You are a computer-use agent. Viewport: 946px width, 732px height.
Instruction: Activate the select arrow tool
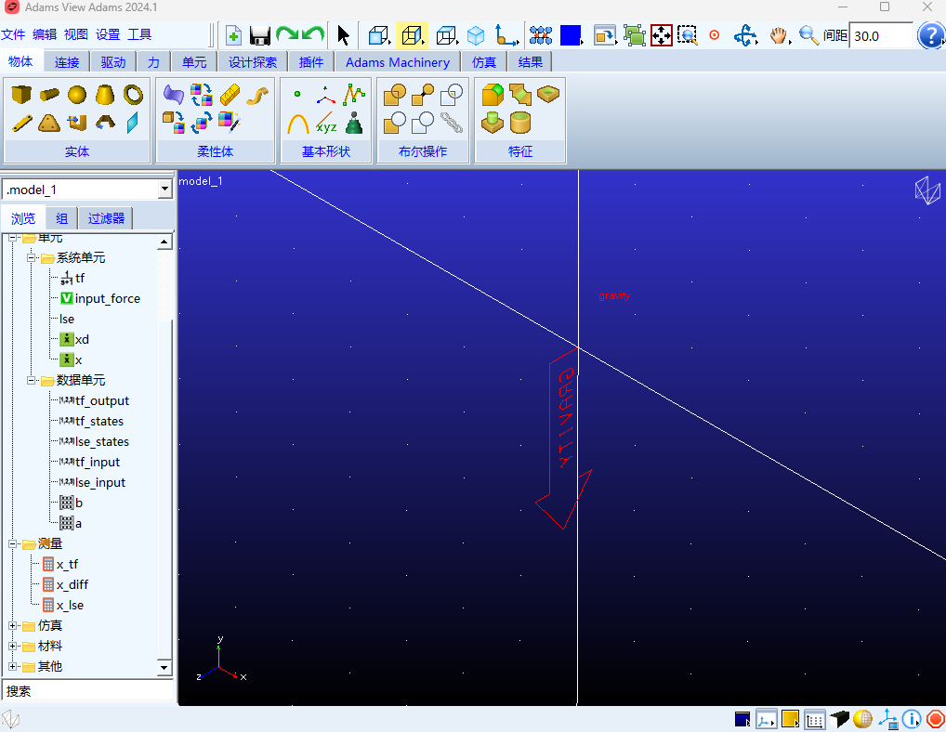click(x=343, y=35)
